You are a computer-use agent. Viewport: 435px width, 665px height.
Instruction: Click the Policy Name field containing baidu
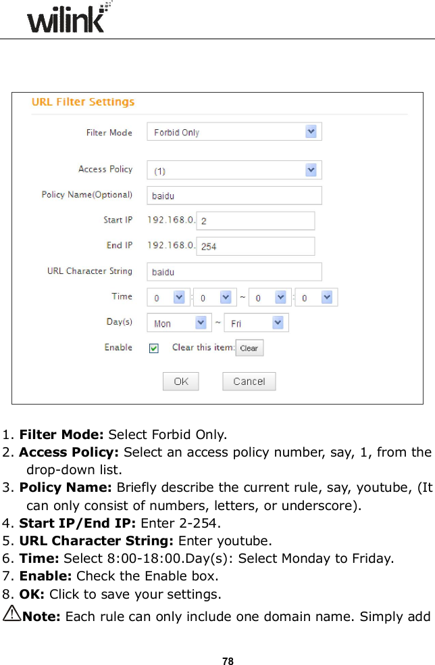coord(234,195)
